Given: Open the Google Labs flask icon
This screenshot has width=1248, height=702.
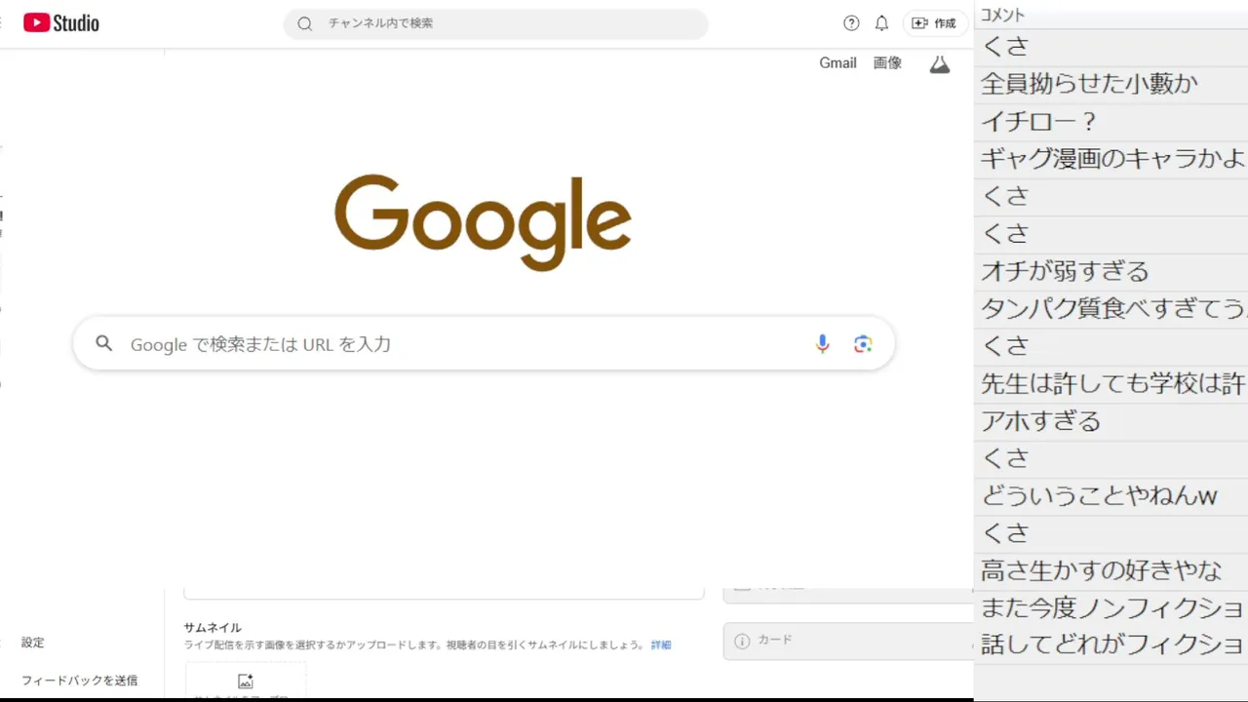Looking at the screenshot, I should (939, 63).
